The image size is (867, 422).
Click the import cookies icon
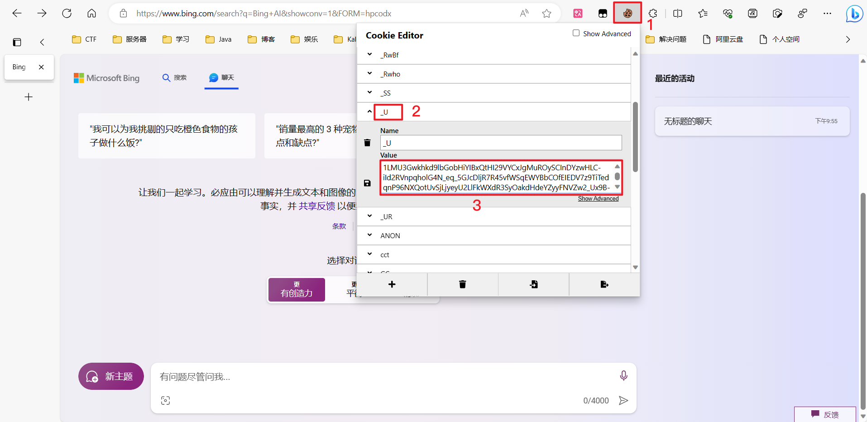pos(533,284)
